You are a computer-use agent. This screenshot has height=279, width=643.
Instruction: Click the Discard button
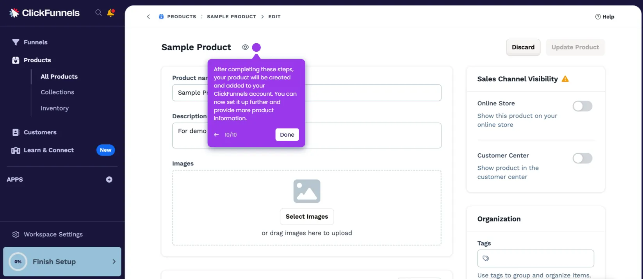[523, 47]
